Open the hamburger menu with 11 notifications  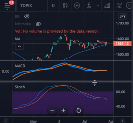point(7,5)
